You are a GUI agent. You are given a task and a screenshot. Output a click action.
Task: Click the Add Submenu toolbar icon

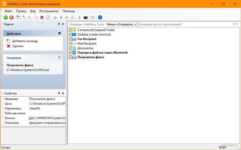pyautogui.click(x=24, y=17)
